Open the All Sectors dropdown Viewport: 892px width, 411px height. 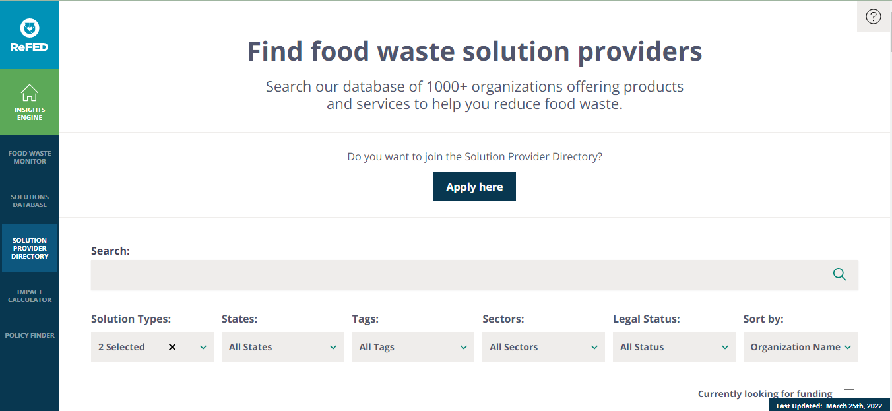(543, 347)
